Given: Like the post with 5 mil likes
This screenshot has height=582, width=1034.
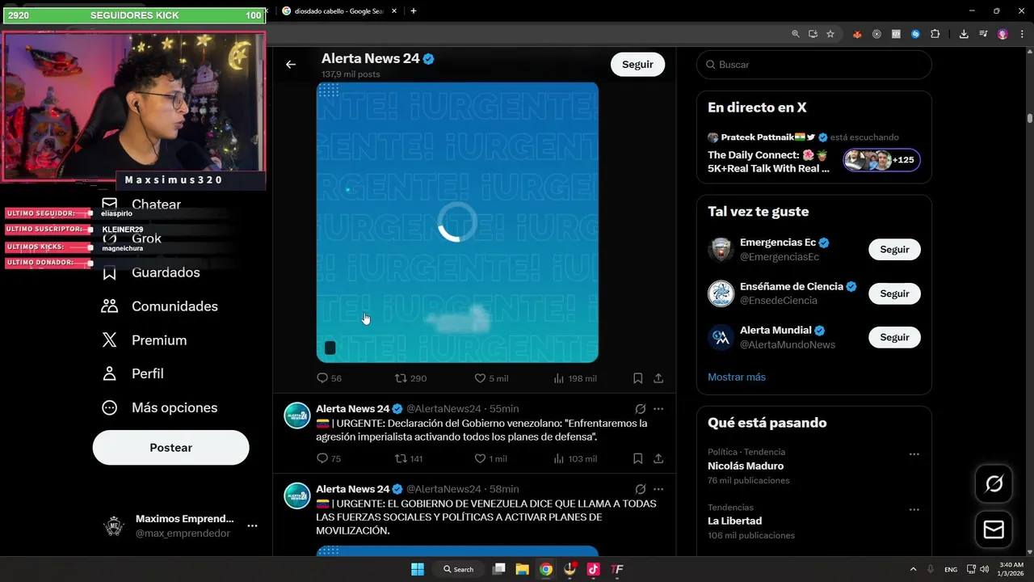Looking at the screenshot, I should pyautogui.click(x=491, y=378).
